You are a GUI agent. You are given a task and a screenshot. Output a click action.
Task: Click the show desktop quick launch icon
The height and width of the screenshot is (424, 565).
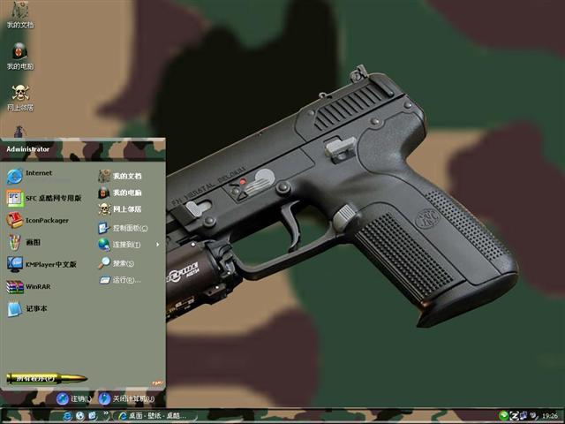point(92,416)
